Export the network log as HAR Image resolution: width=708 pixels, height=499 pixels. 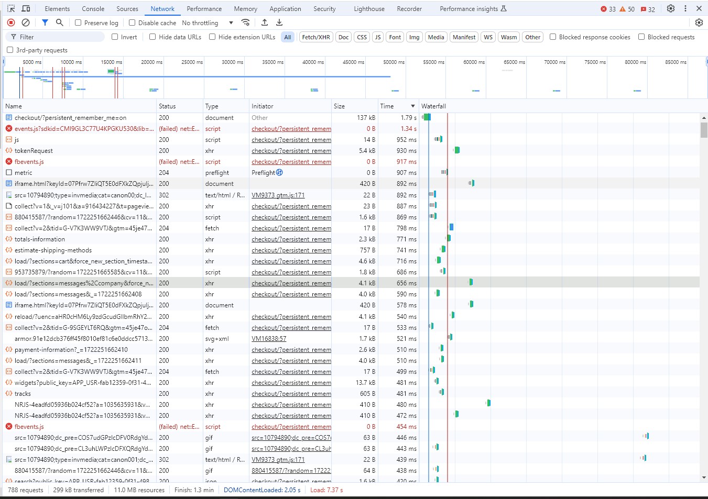[x=279, y=23]
